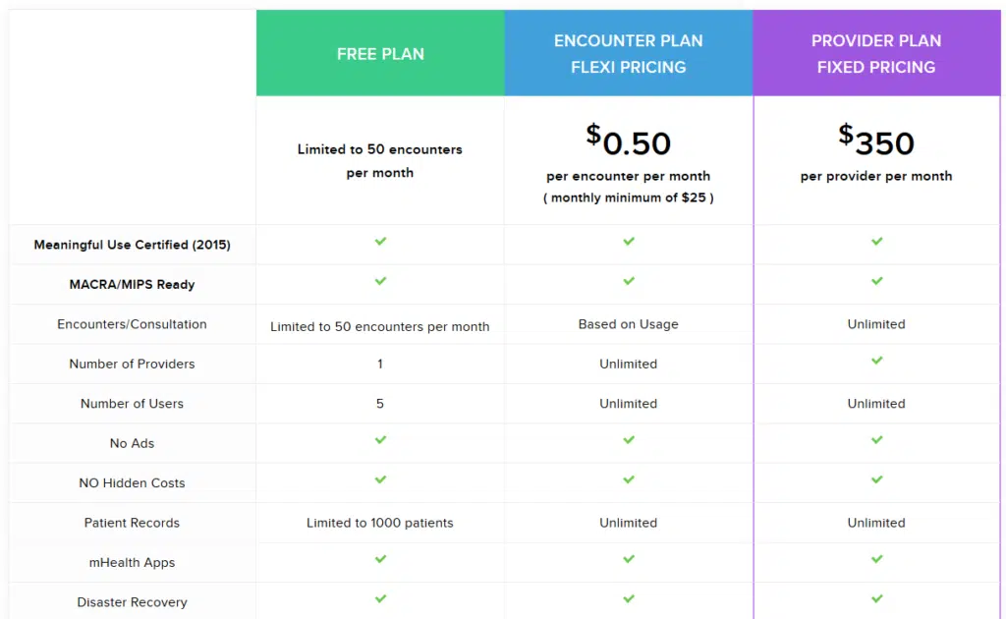
Task: Click the Meaningful Use Certified (2015) row label
Action: point(132,245)
